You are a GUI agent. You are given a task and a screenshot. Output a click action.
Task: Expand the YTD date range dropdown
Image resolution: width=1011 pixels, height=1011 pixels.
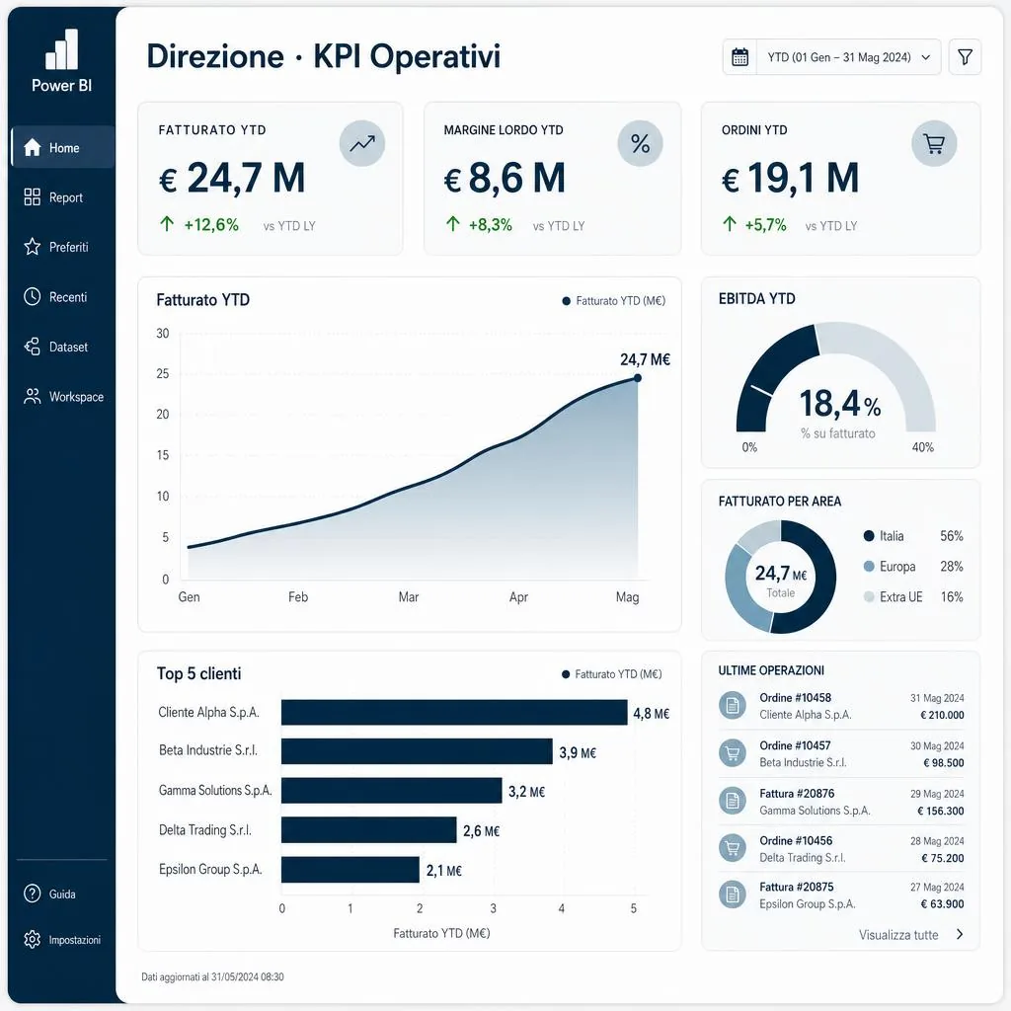point(848,57)
